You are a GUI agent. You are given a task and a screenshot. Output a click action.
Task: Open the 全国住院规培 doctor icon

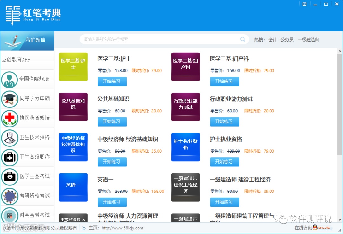(9, 80)
